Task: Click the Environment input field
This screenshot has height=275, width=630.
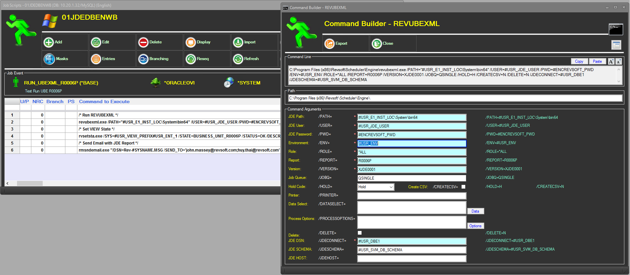Action: pyautogui.click(x=412, y=144)
